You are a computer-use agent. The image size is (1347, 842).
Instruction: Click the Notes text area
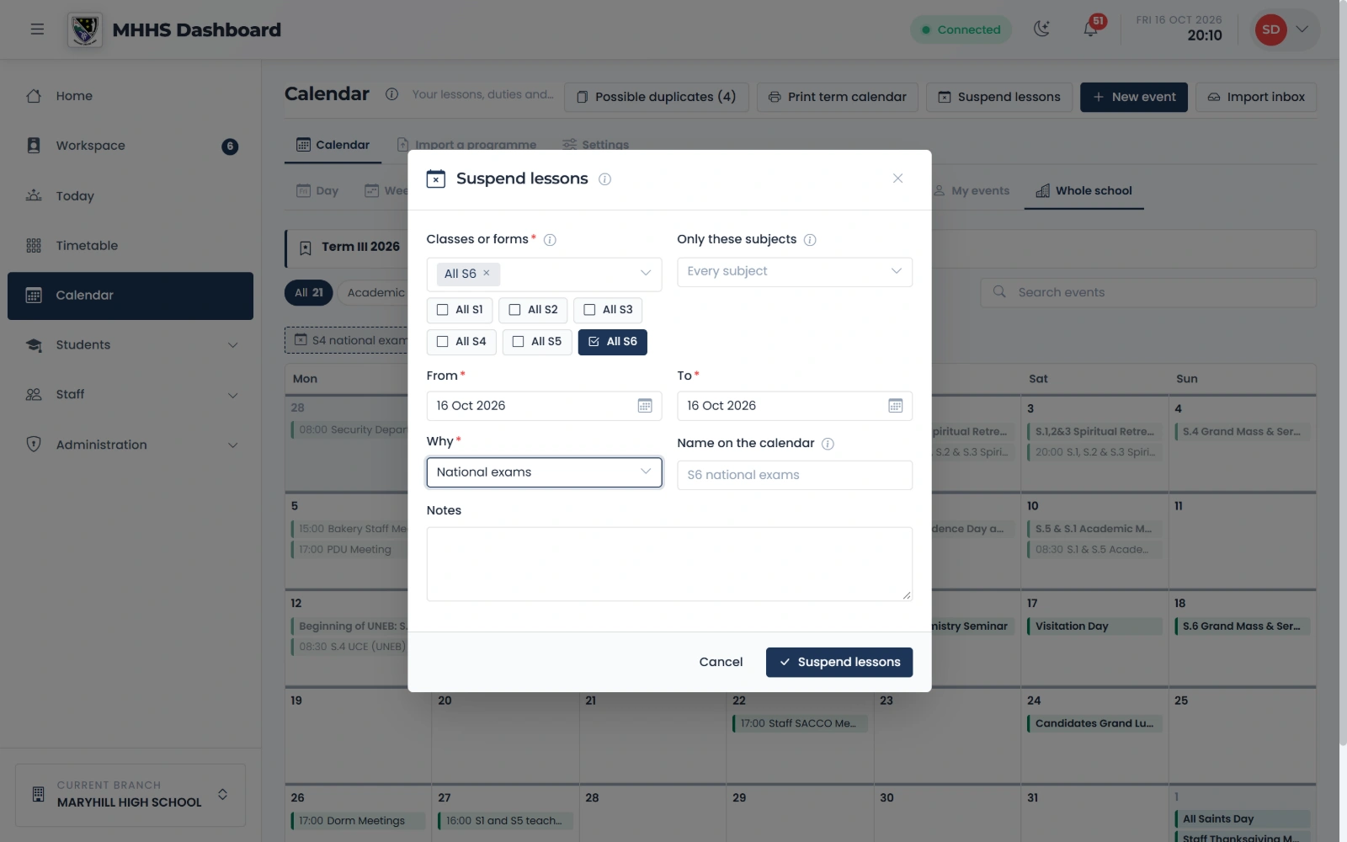(x=669, y=564)
